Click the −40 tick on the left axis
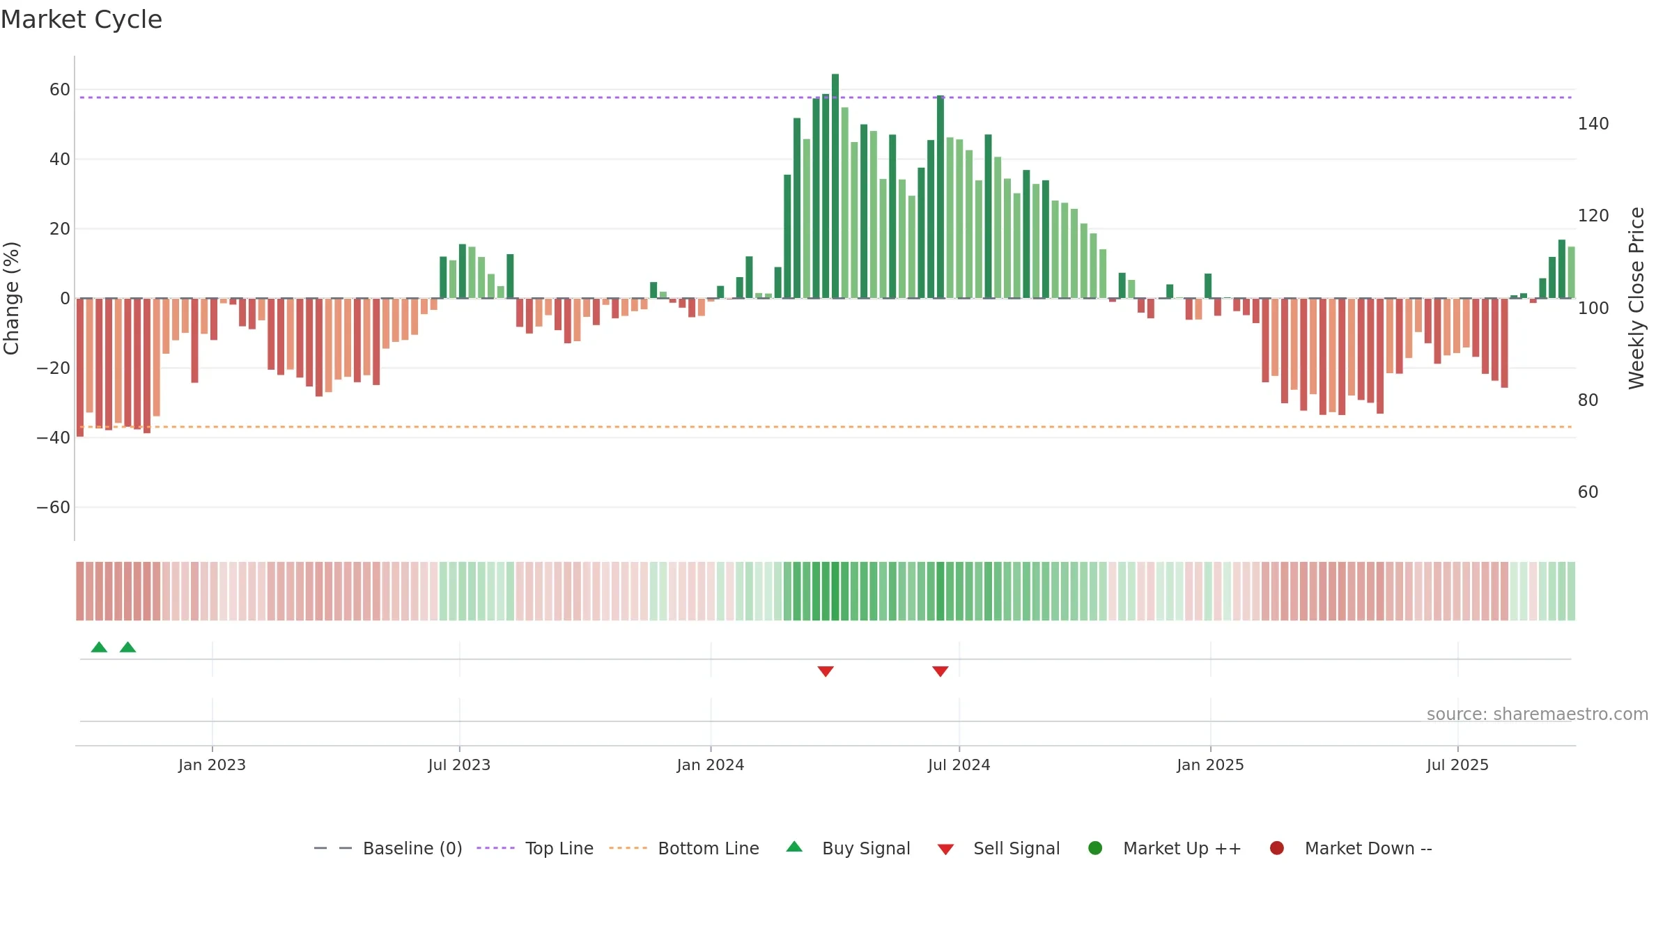Image resolution: width=1672 pixels, height=940 pixels. [x=53, y=437]
